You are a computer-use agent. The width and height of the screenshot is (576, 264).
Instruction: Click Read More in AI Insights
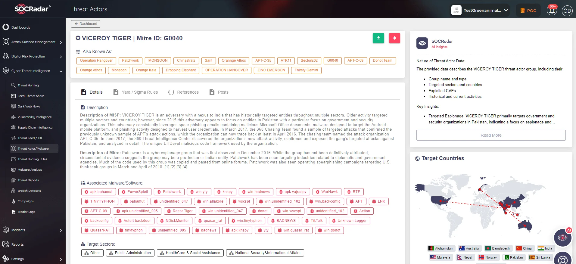coord(491,135)
